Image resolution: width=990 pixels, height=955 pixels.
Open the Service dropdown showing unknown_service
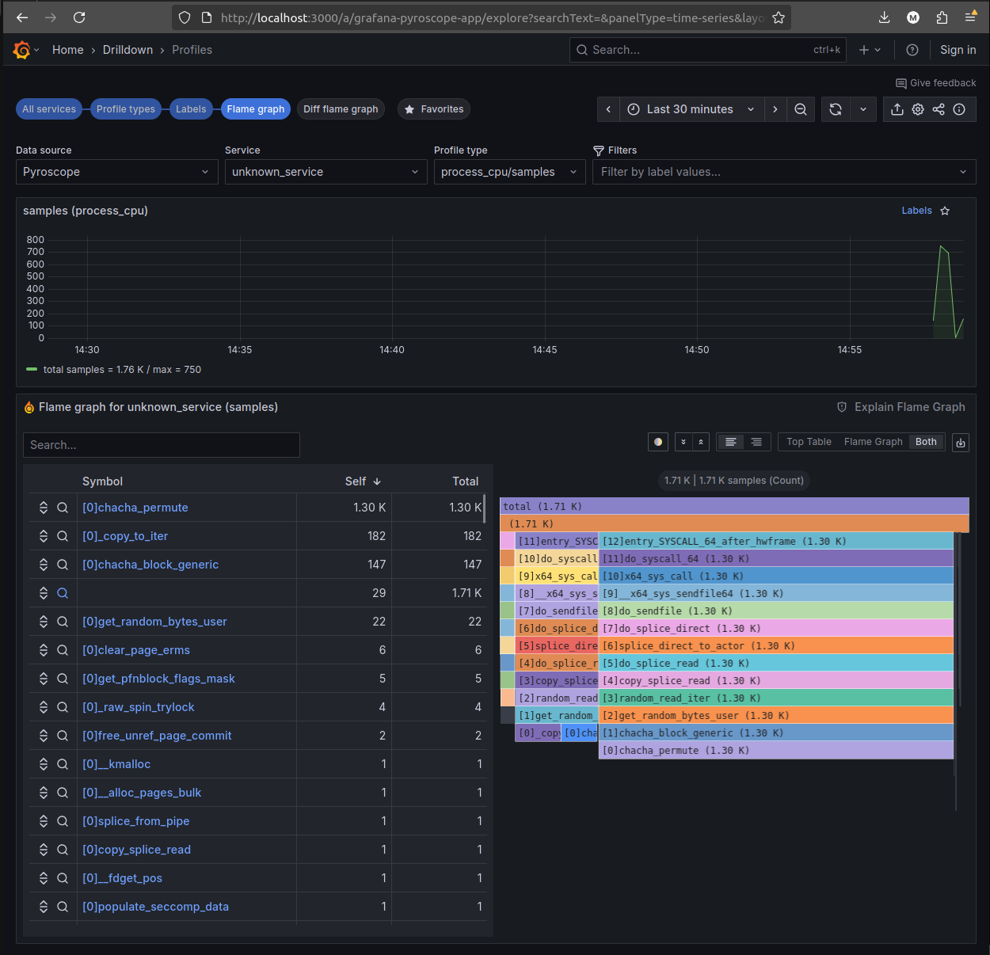pos(326,172)
